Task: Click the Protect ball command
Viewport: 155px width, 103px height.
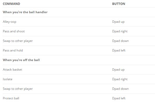Action: [11, 98]
